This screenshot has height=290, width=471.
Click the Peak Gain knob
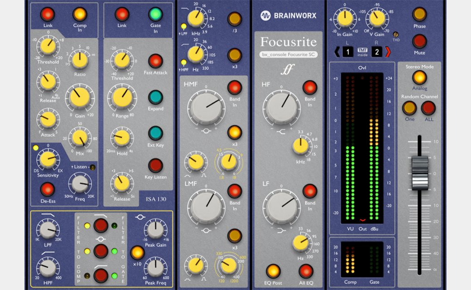(x=155, y=229)
